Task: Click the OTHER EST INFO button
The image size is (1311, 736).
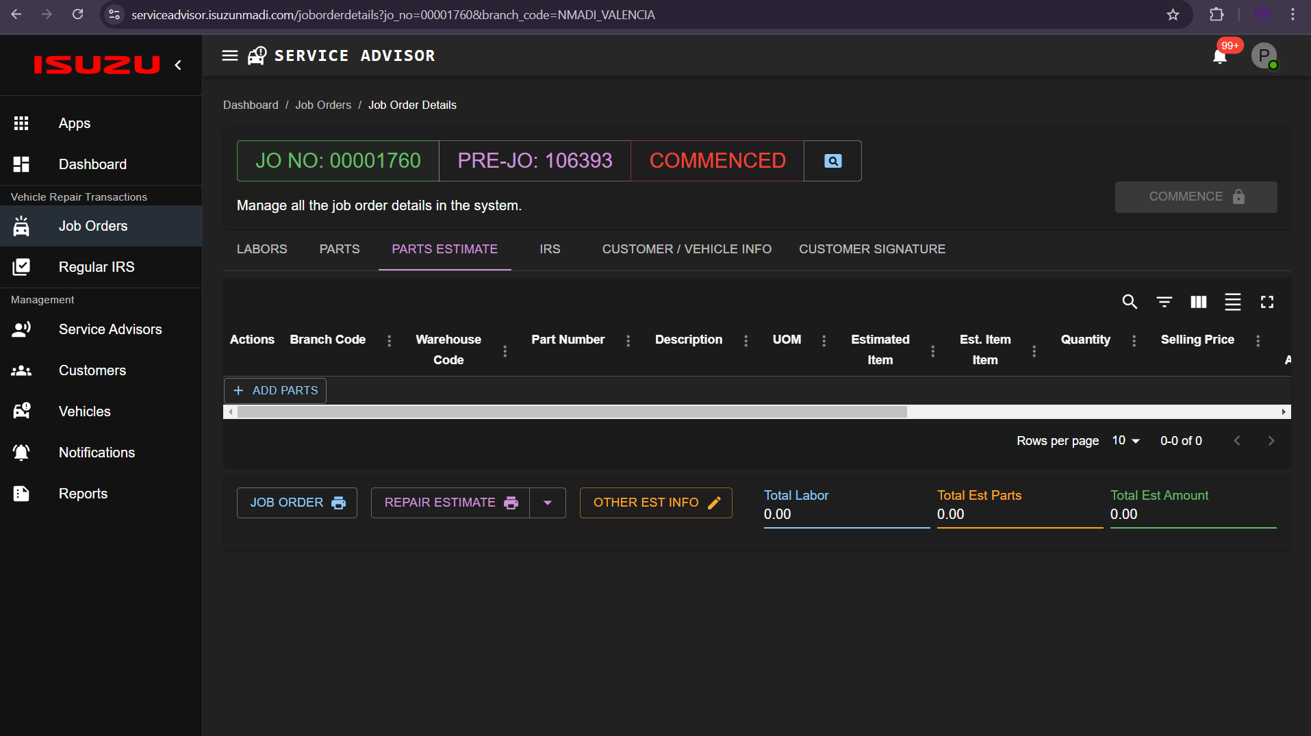Action: pyautogui.click(x=655, y=503)
